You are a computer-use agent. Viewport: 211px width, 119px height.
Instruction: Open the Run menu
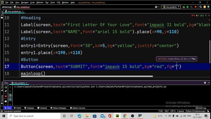click(x=47, y=2)
